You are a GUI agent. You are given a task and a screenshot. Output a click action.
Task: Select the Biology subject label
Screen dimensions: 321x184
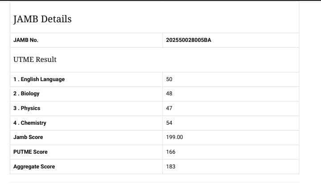26,94
